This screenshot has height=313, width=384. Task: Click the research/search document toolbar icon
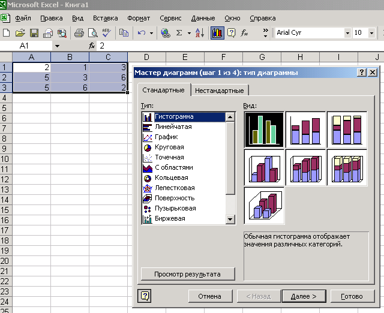[62, 32]
